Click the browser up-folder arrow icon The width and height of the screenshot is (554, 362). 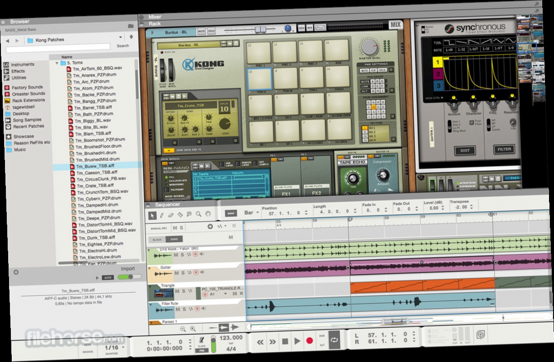[131, 37]
